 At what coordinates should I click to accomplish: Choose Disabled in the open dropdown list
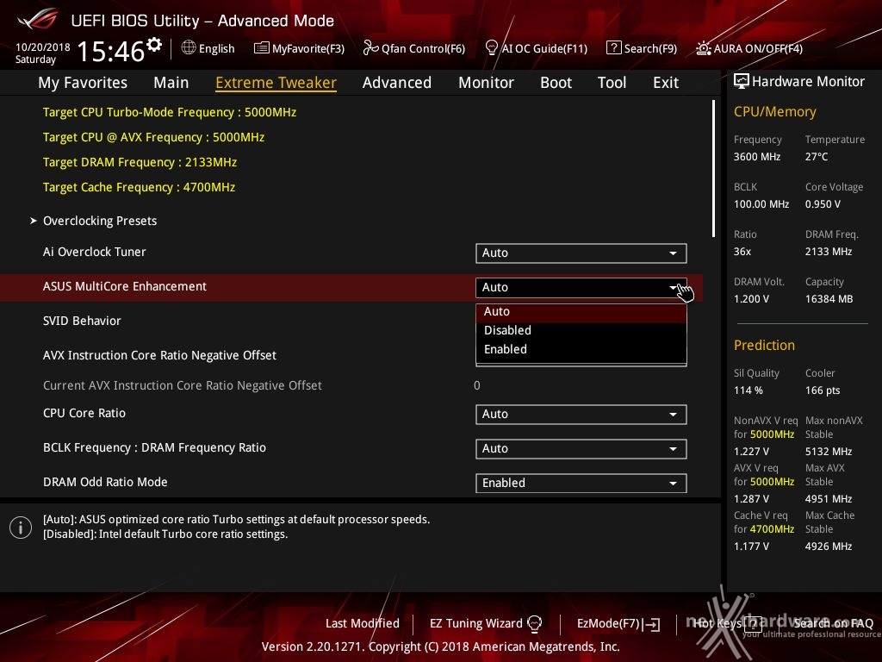tap(581, 330)
